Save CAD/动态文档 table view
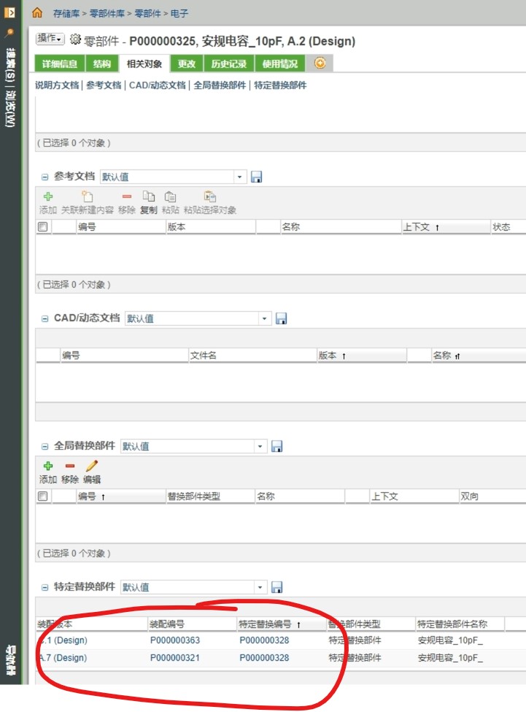The height and width of the screenshot is (712, 526). tap(281, 318)
